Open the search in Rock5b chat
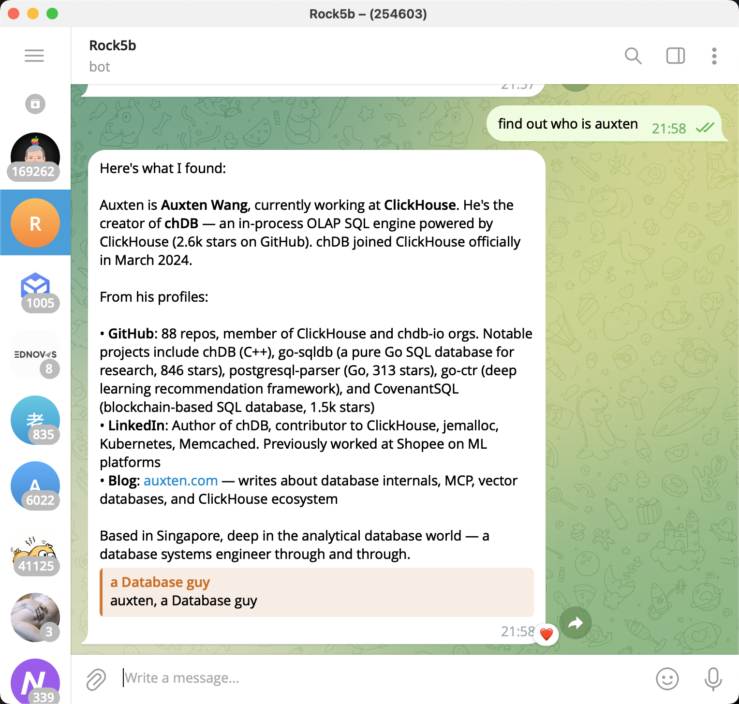This screenshot has width=739, height=704. click(633, 56)
